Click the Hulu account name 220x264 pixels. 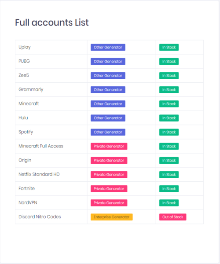coord(23,117)
